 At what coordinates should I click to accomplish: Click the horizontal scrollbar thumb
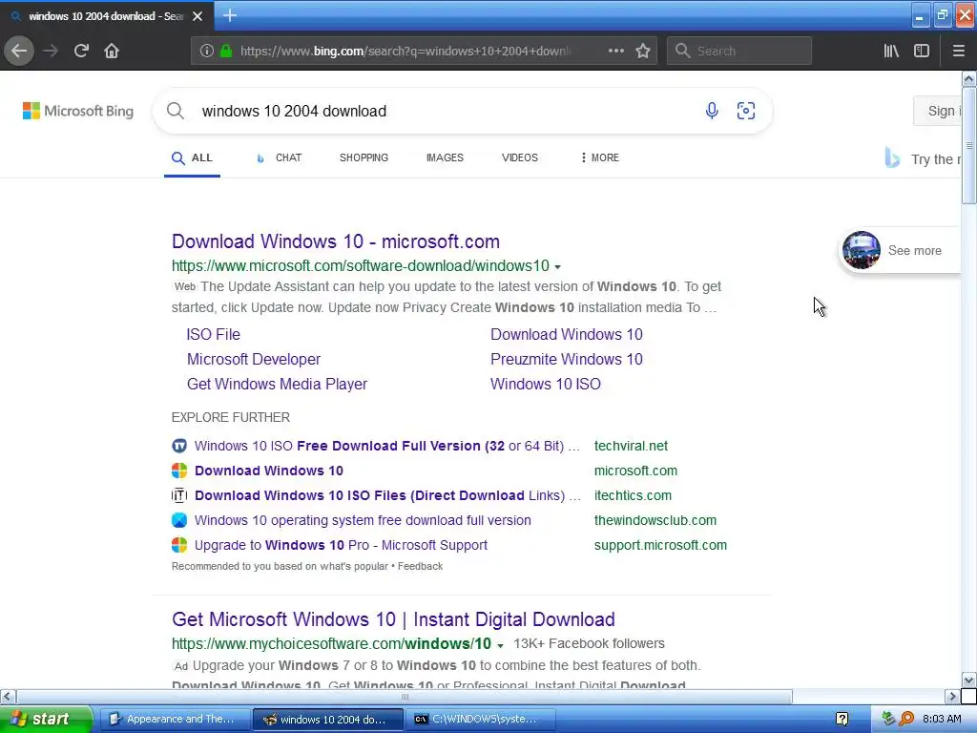point(405,696)
